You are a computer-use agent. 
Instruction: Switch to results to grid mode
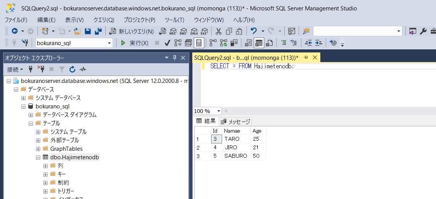(259, 43)
